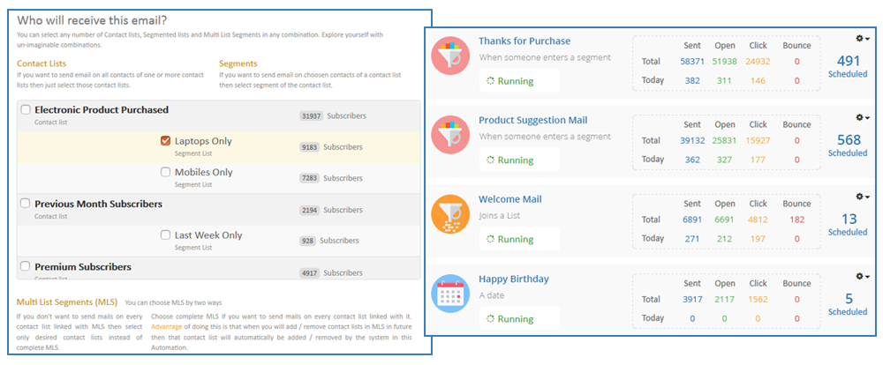Open gear menu for Product Suggestion Mail
Screen dimensions: 883x365
[862, 117]
